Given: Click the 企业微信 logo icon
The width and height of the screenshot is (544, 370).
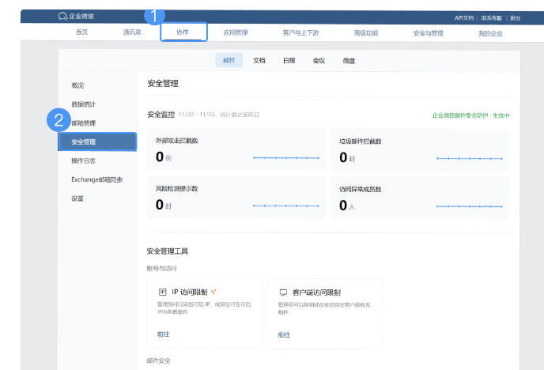Looking at the screenshot, I should click(x=63, y=17).
